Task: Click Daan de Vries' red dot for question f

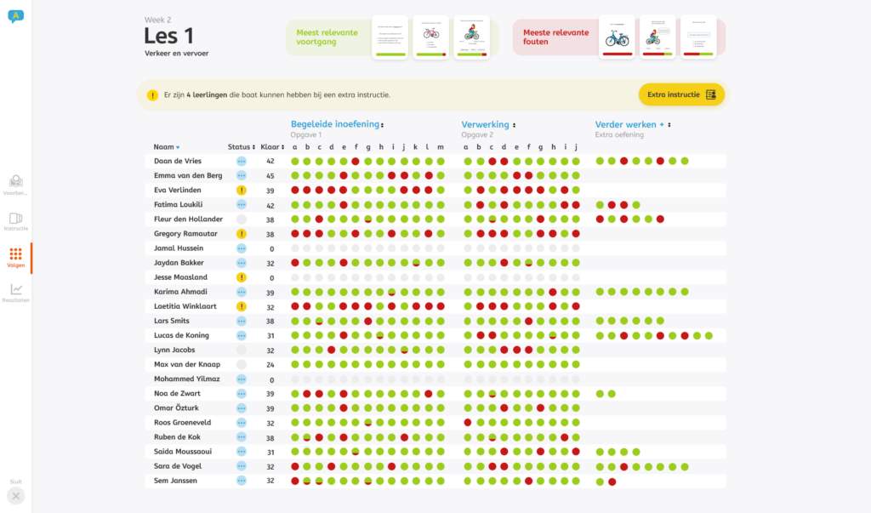Action: [356, 161]
